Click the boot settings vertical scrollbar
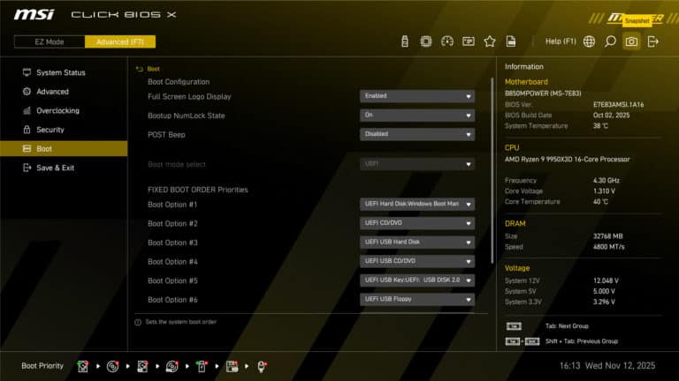 (492, 170)
